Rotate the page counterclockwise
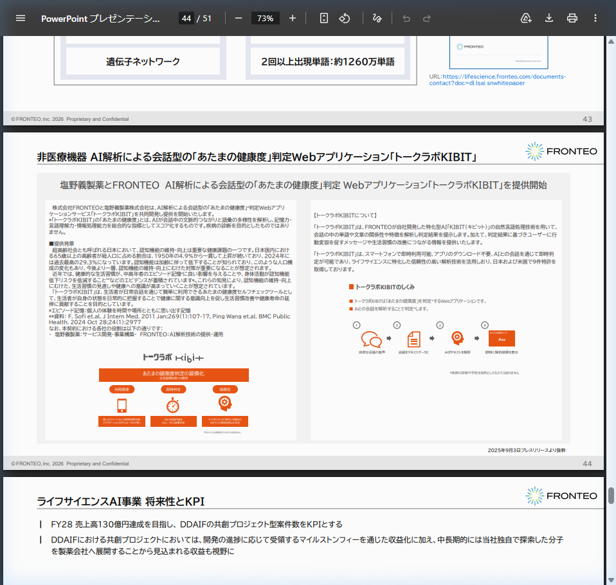This screenshot has width=616, height=585. 345,18
